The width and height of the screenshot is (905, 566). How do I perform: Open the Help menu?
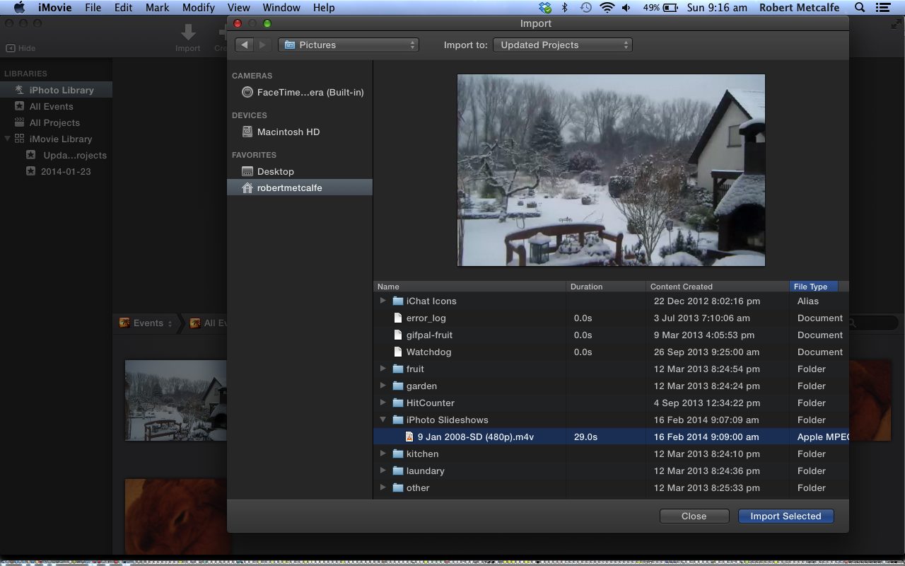click(324, 8)
